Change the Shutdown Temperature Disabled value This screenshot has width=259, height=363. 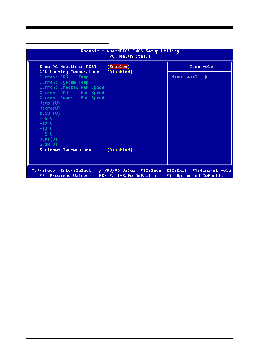click(120, 150)
